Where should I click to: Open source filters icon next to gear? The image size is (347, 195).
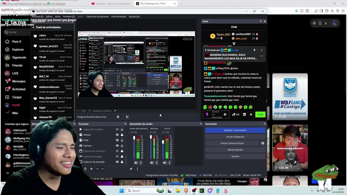coord(127,117)
